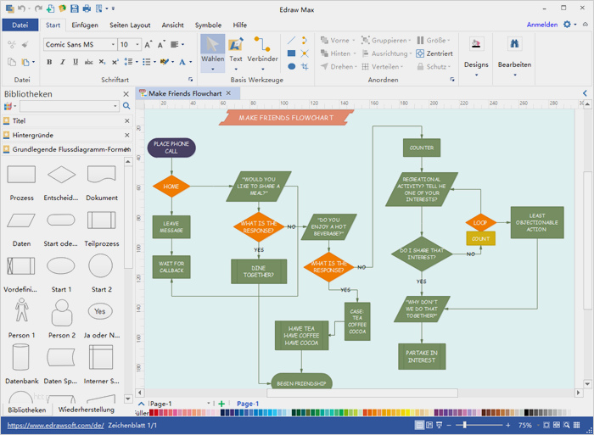This screenshot has width=594, height=435.
Task: Click the library search magnifier icon
Action: [x=126, y=106]
